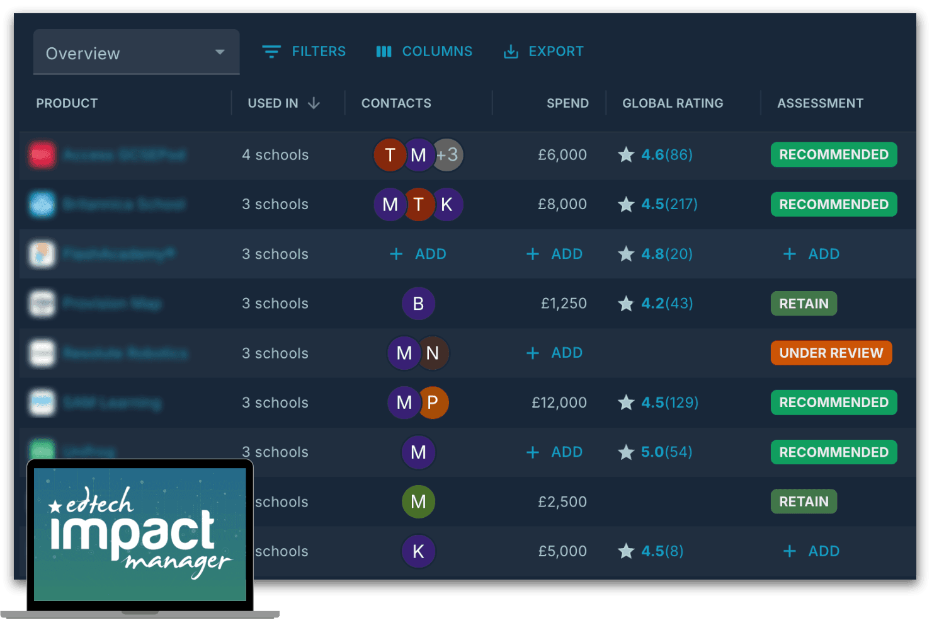This screenshot has height=630, width=944.
Task: Click K avatar in £5,000 row
Action: click(x=419, y=551)
